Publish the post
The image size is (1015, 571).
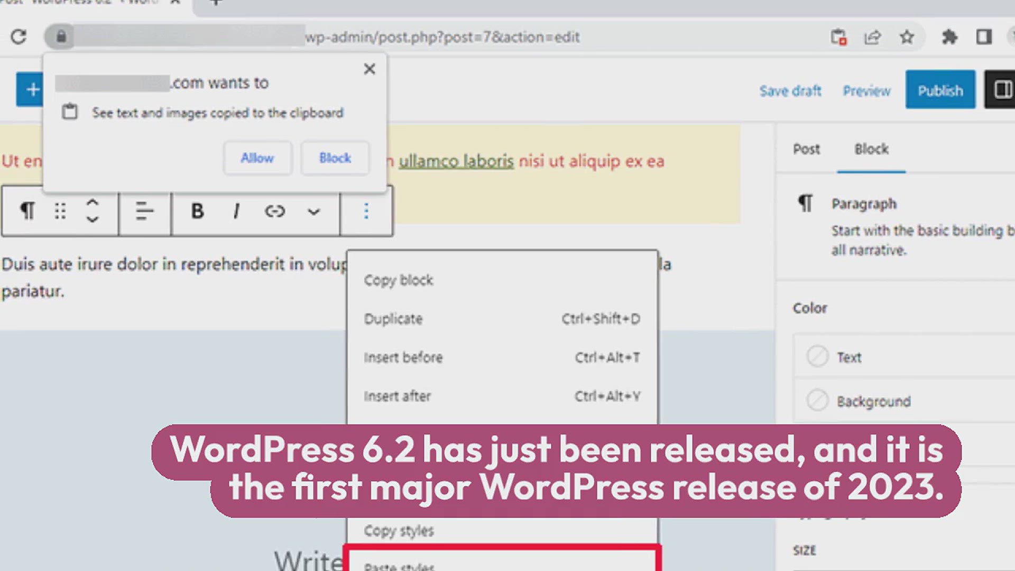tap(940, 89)
